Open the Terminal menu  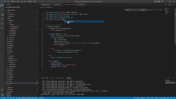click(x=29, y=1)
